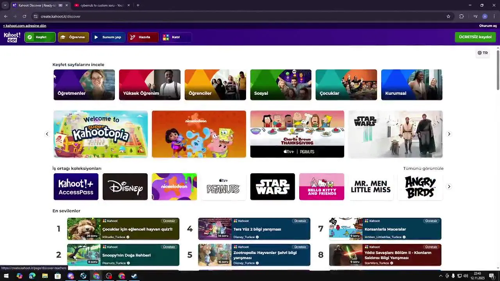Open the Mr. Men Little Miss collection logo
Screen dimensions: 500x281
(371, 187)
